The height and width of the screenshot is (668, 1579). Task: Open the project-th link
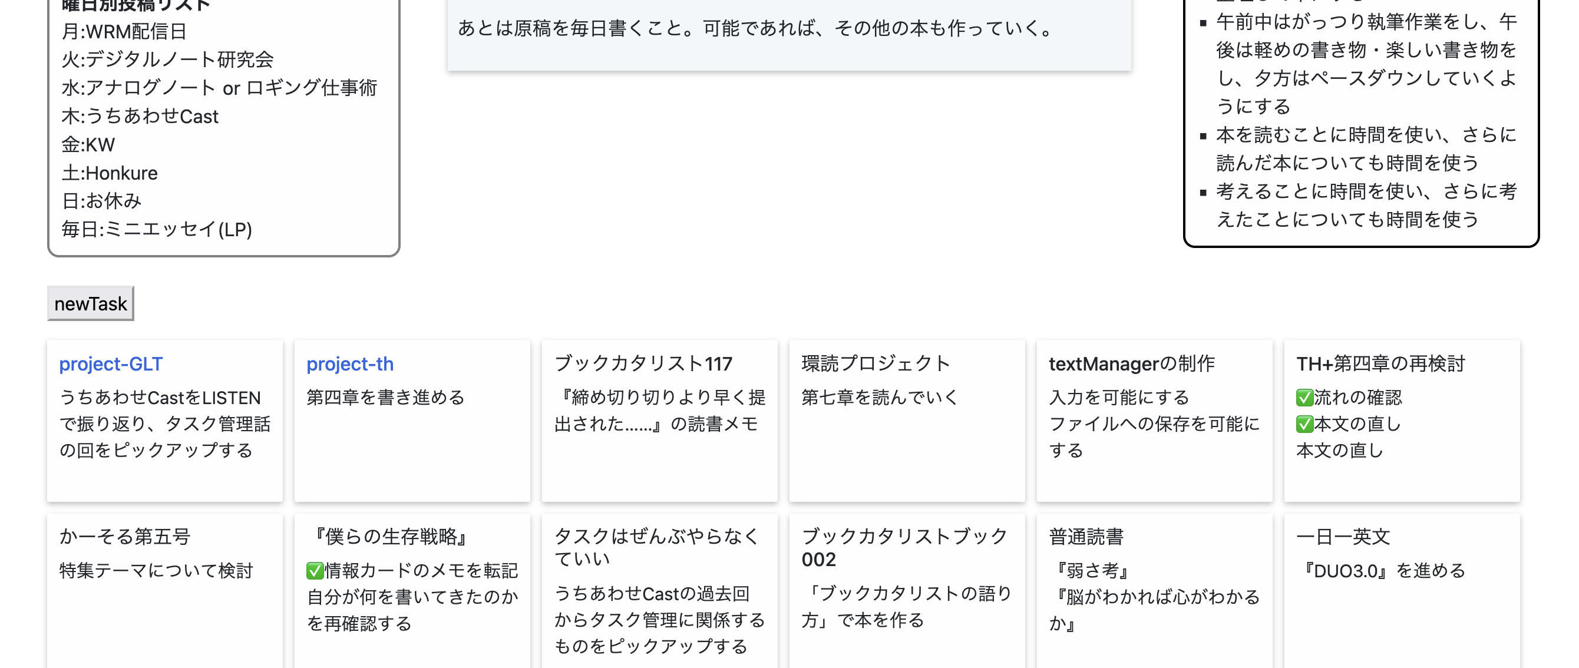point(350,364)
